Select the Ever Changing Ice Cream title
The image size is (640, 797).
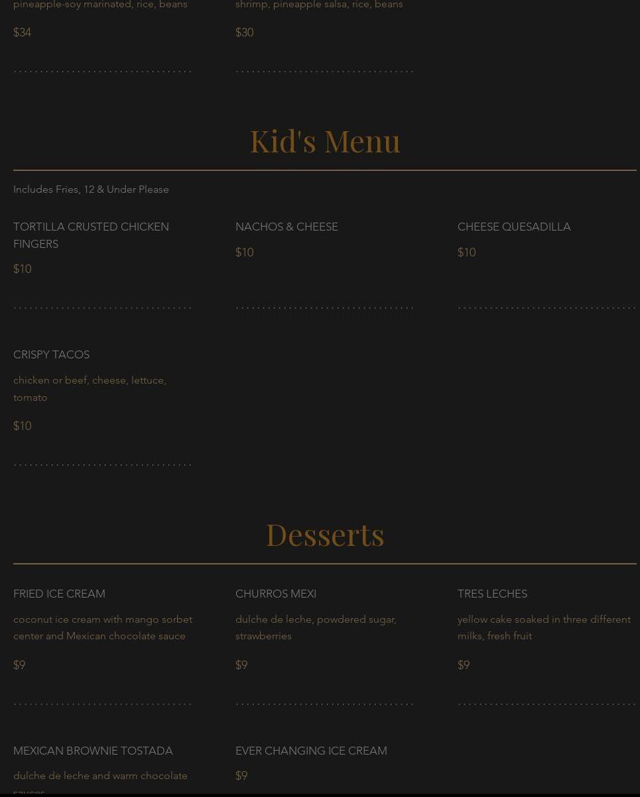[311, 751]
